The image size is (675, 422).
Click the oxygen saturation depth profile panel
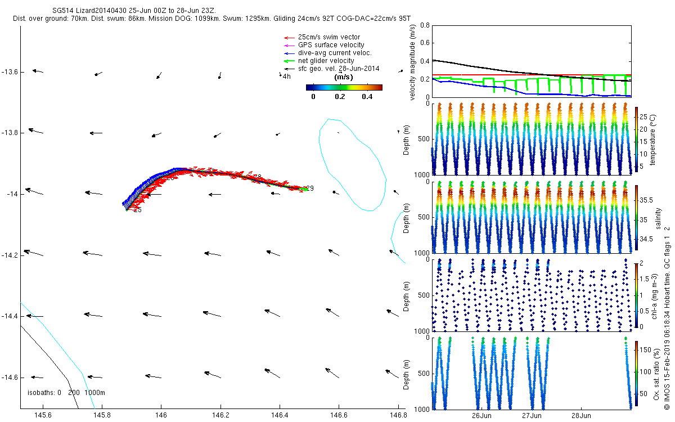point(532,372)
